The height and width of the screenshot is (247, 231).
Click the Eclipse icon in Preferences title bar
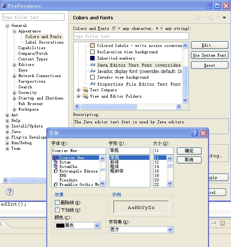click(x=4, y=6)
